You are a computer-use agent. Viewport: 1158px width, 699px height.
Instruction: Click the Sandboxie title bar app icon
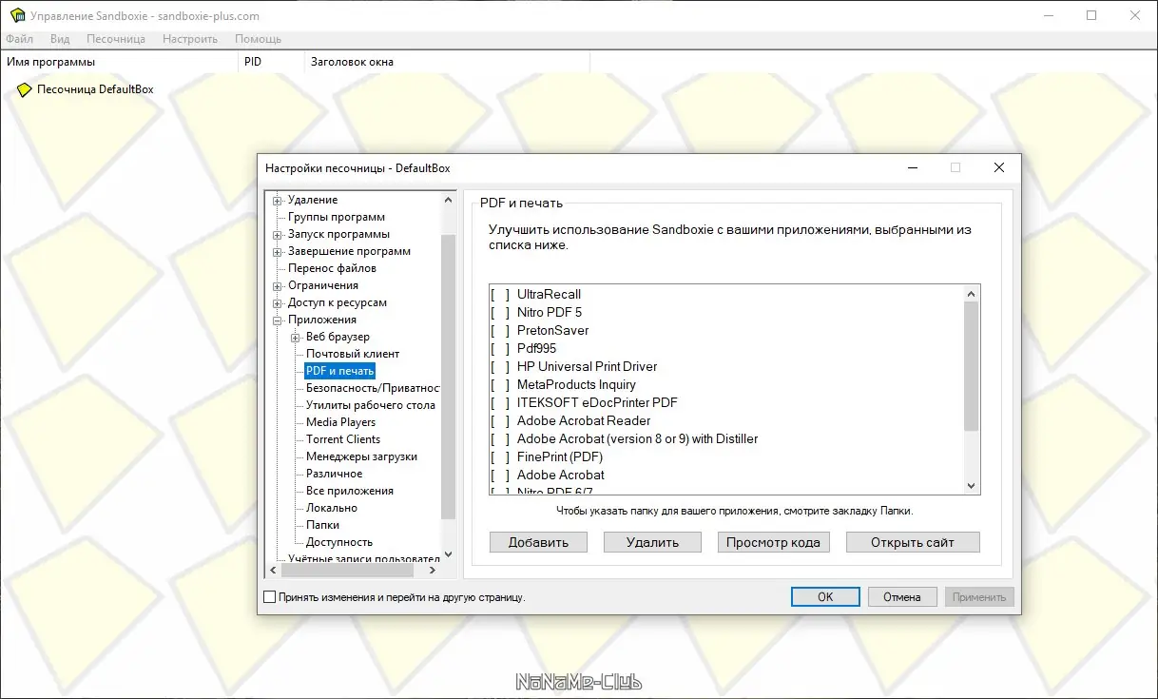coord(16,15)
